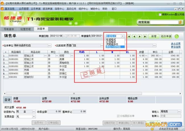185x131 pixels.
Task: Open the 审核人 ellipsis lookup button
Action: click(x=179, y=111)
